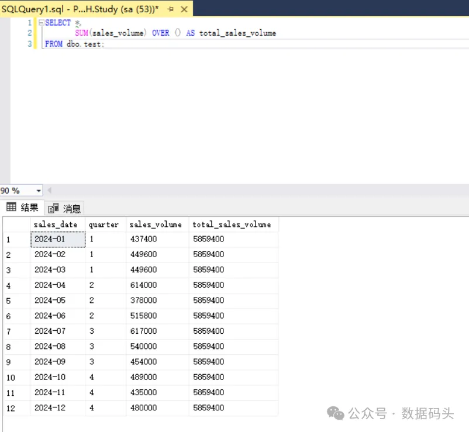Viewport: 469px width, 432px height.
Task: Select cell 2024-08 in results
Action: point(58,347)
